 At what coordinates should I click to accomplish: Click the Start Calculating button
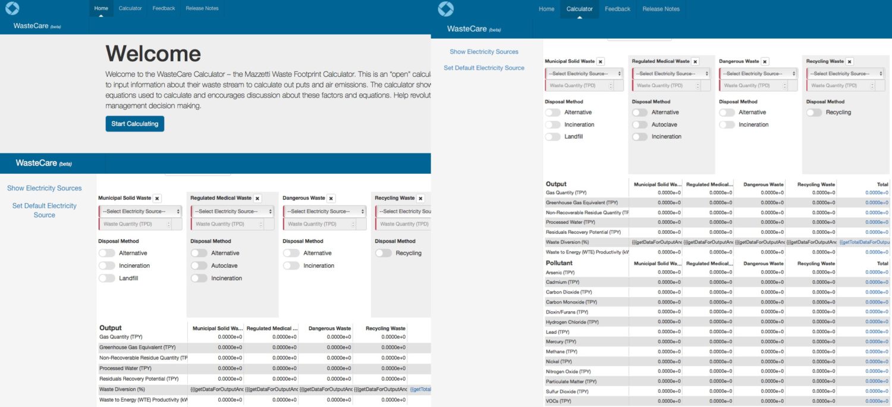tap(135, 124)
